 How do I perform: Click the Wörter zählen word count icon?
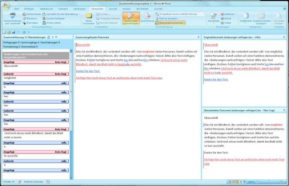[x=44, y=23]
